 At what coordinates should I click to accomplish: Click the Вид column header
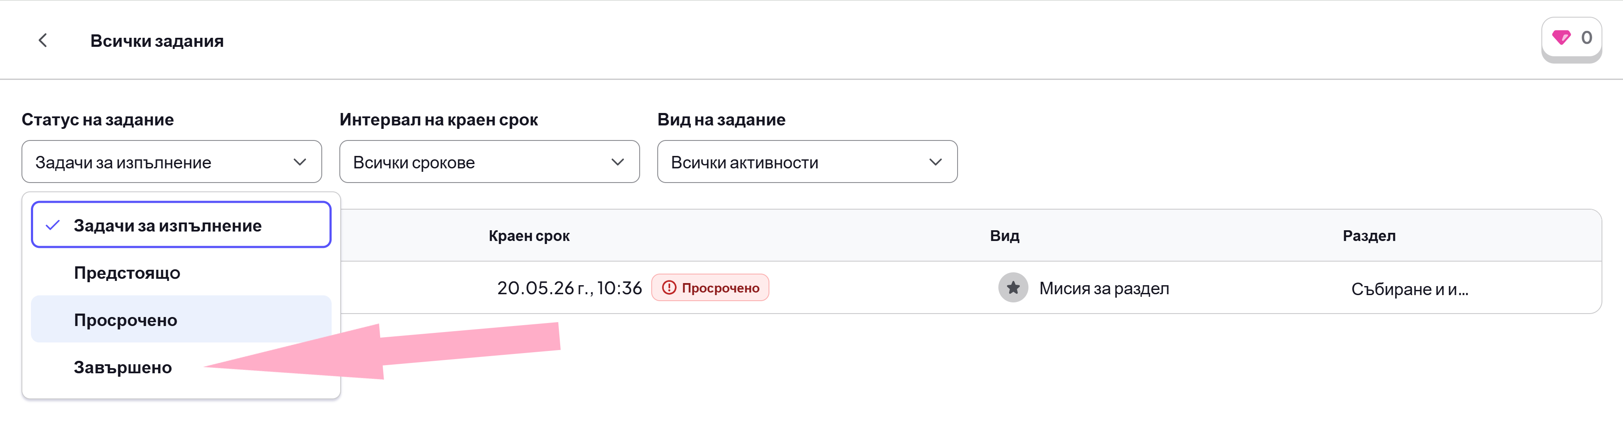tap(1004, 236)
